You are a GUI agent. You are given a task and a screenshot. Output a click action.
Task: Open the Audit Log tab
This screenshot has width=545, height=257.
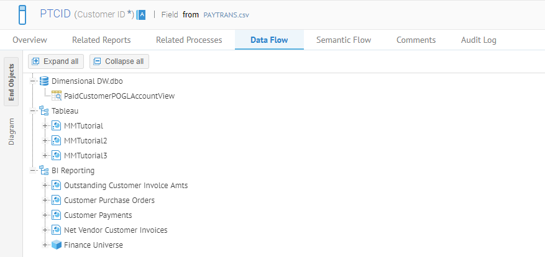479,40
